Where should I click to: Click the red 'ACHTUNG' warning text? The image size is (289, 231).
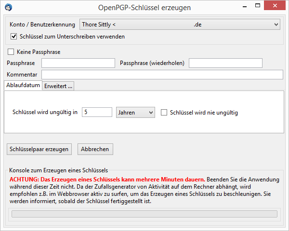pos(107,180)
